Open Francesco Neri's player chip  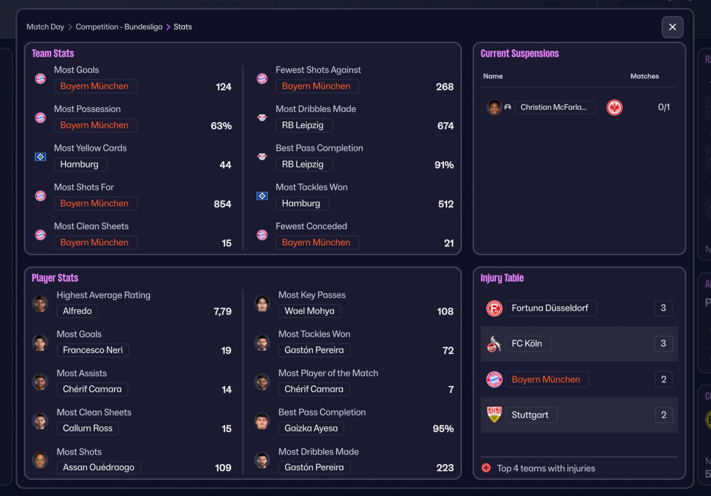pos(93,350)
